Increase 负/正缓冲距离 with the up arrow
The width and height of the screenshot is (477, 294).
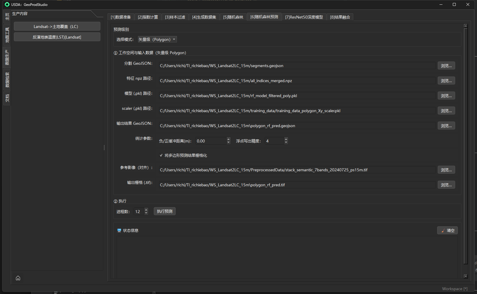click(228, 139)
